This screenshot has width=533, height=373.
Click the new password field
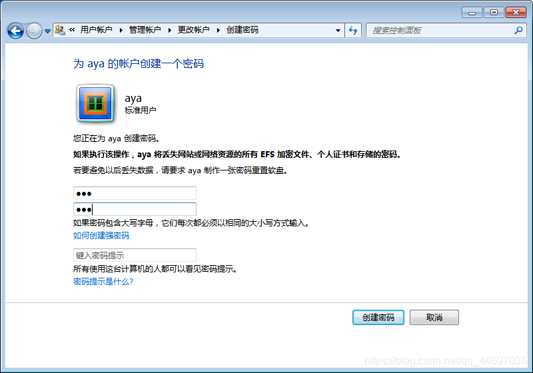(x=135, y=193)
